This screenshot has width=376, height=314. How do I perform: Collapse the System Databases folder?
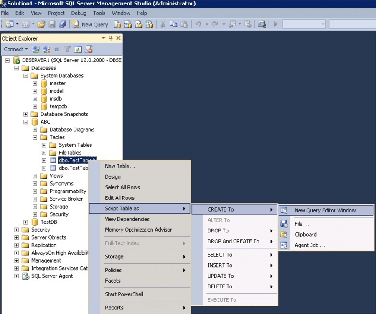click(25, 76)
